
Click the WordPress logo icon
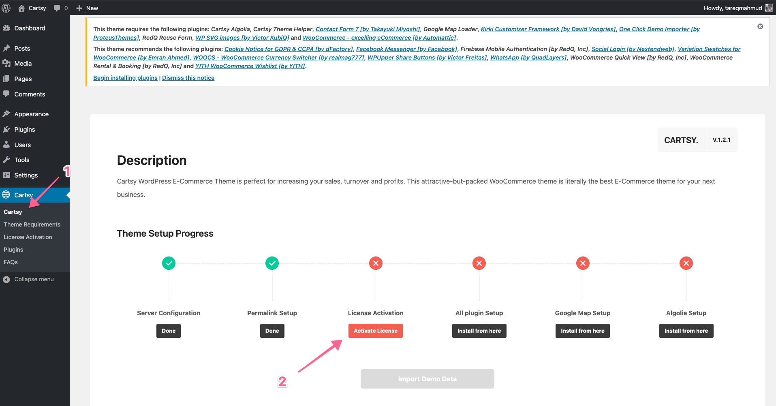(x=6, y=8)
